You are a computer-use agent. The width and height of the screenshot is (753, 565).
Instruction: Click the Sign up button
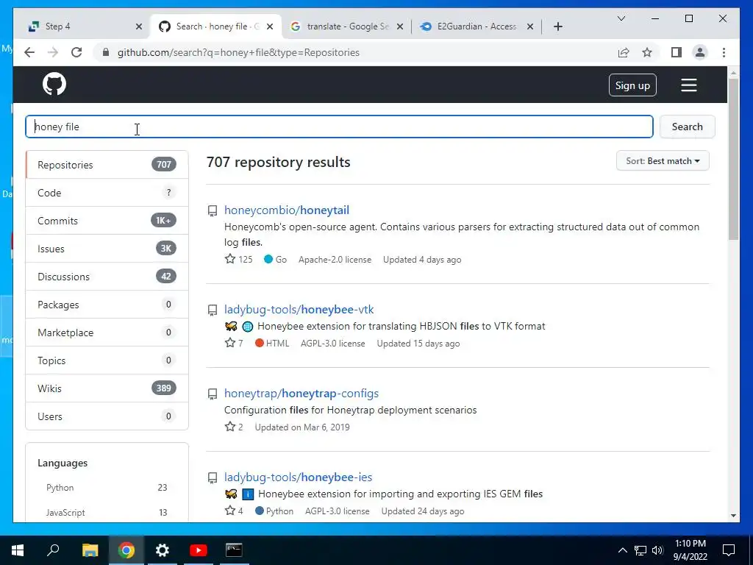[x=632, y=85]
